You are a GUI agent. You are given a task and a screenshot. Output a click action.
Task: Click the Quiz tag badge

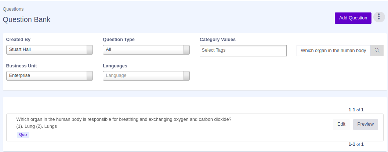click(23, 135)
